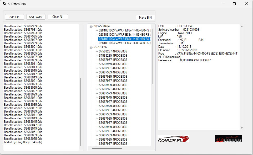Select the first 0281031003 VAW.F entry
The image size is (253, 155).
pos(124,30)
